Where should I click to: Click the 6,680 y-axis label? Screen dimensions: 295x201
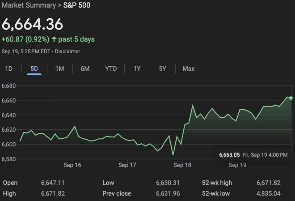point(8,86)
